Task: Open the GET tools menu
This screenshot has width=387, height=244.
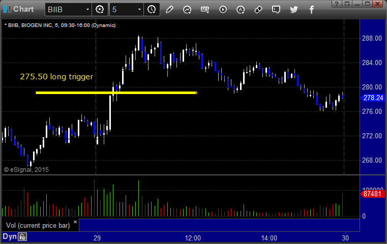Action: coord(205,10)
